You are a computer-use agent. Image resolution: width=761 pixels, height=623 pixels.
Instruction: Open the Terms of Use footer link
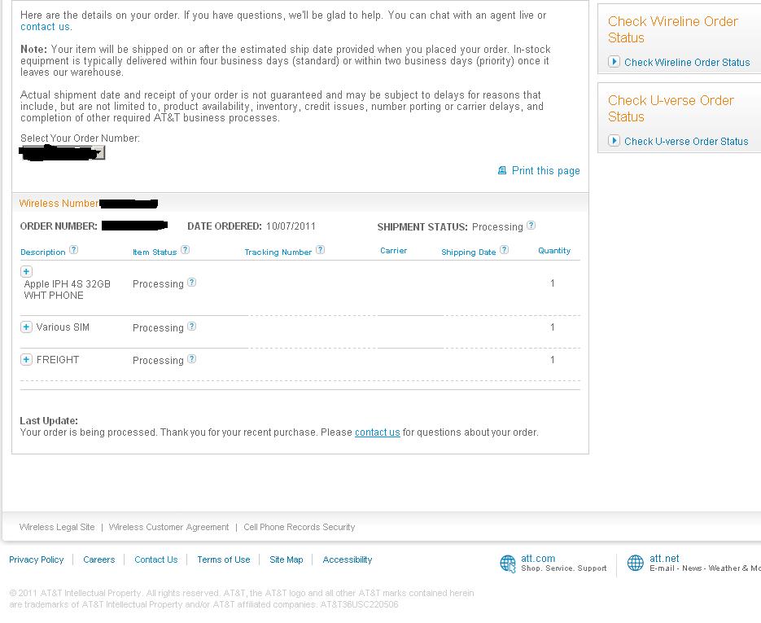[223, 559]
